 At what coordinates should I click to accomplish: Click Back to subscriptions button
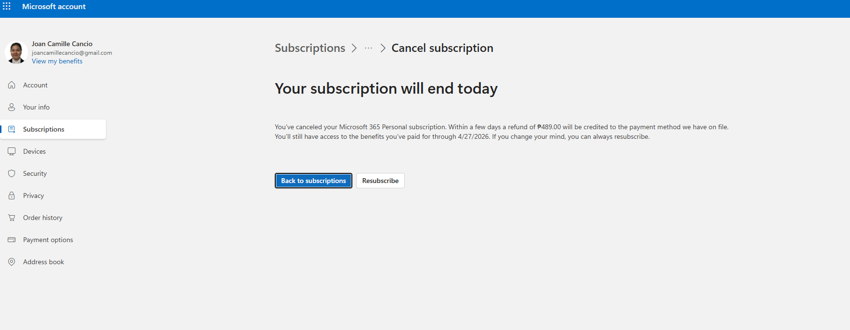313,181
